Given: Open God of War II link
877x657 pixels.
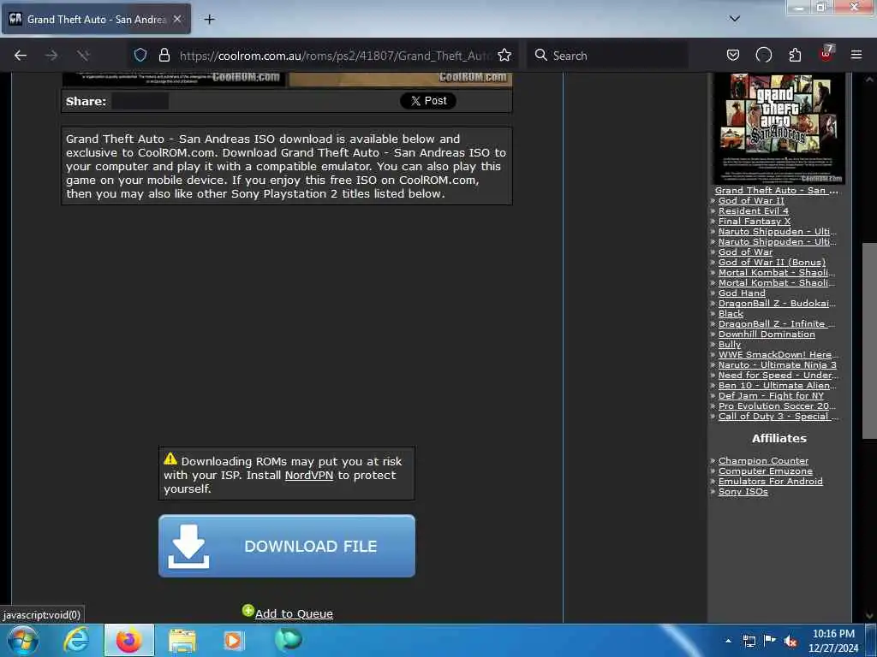Looking at the screenshot, I should tap(751, 200).
